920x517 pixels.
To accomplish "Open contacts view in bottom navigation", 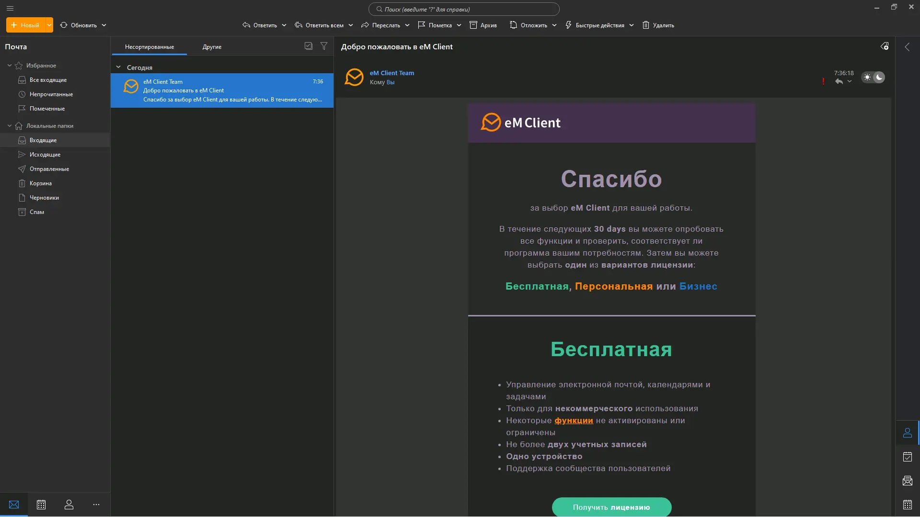I will pyautogui.click(x=69, y=505).
